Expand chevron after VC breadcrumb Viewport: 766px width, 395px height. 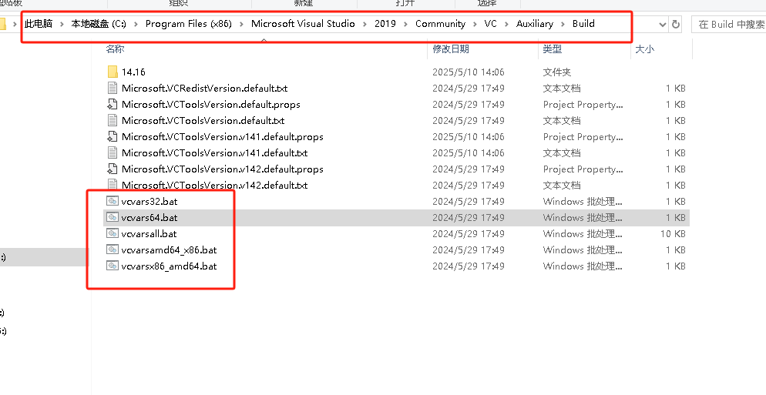point(506,24)
